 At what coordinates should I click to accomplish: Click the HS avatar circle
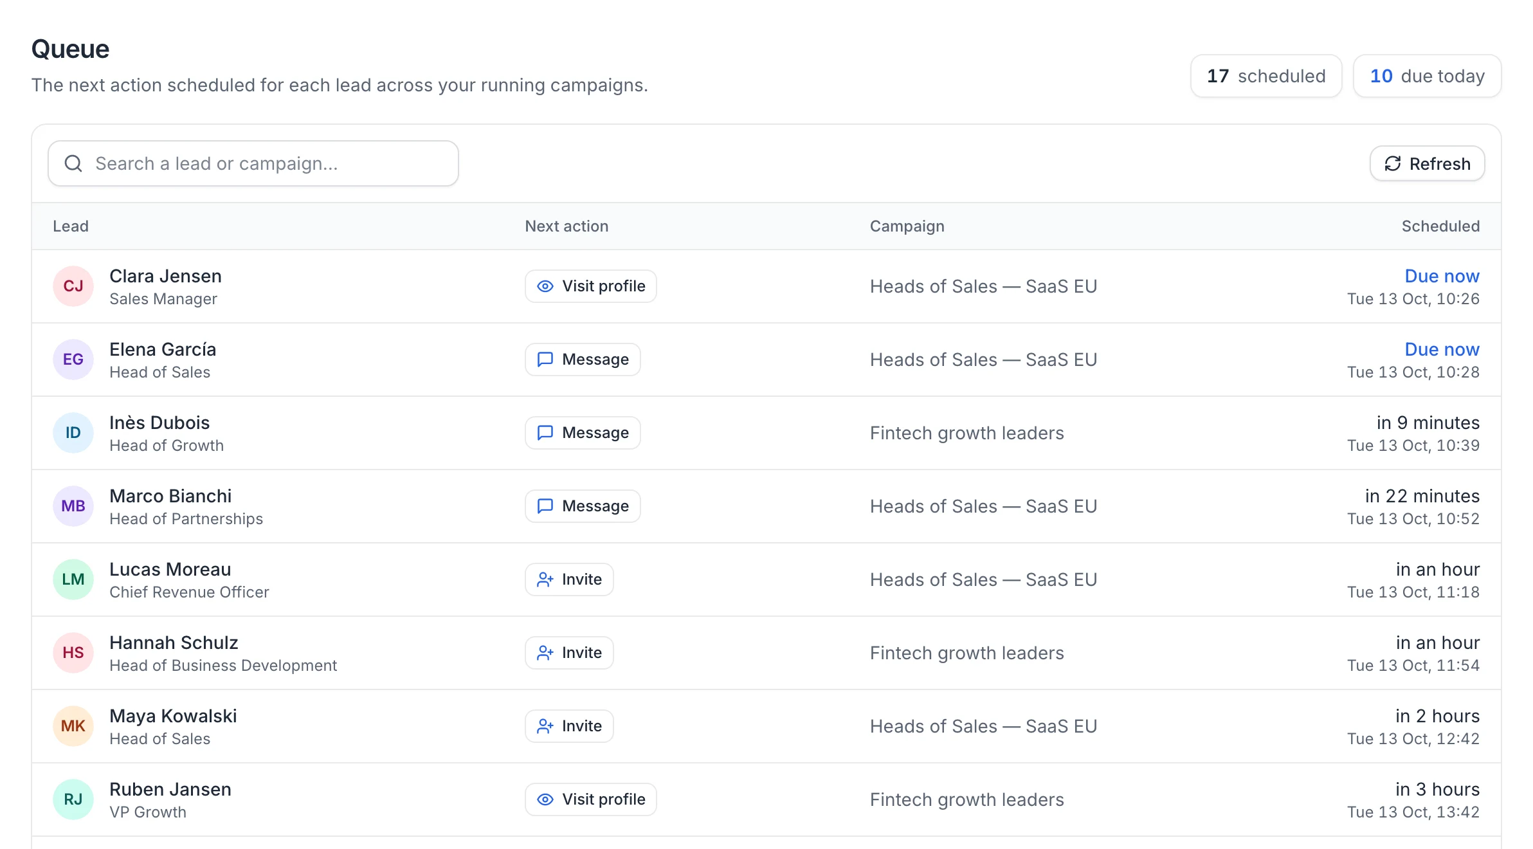tap(73, 653)
